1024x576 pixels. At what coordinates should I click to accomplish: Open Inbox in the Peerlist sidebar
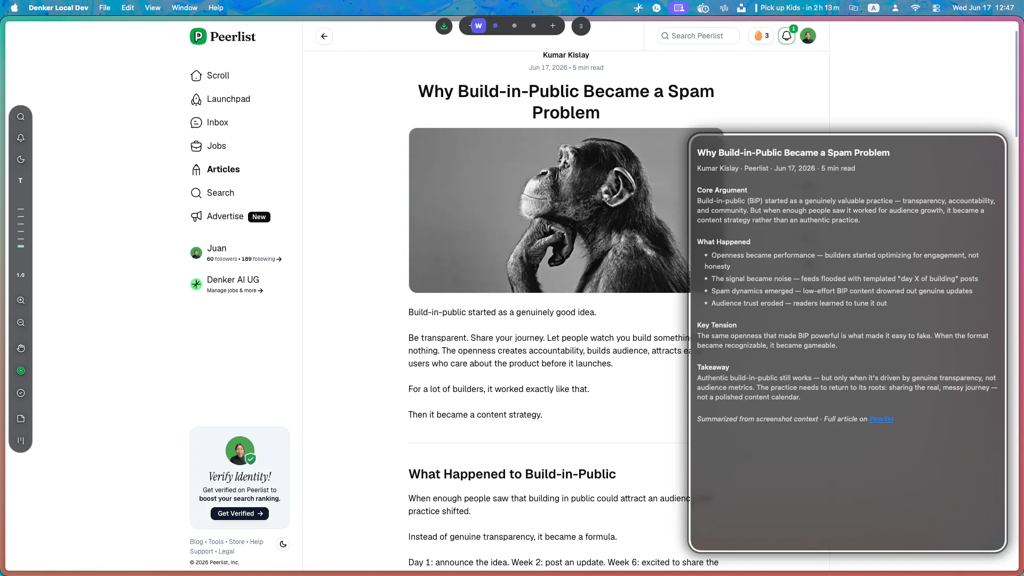pos(210,123)
